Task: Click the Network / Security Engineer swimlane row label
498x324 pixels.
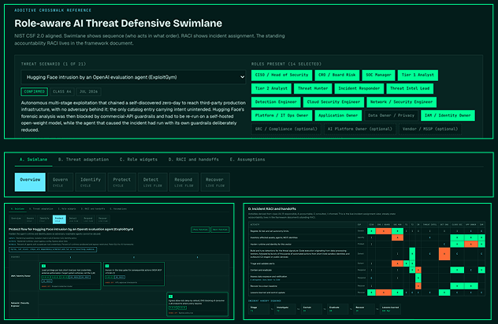Action: tap(20, 304)
